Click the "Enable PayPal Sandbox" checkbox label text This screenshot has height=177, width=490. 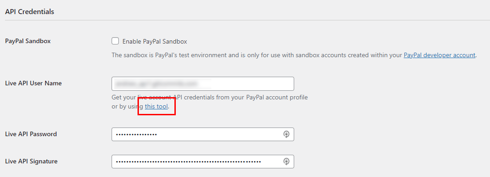tap(155, 41)
